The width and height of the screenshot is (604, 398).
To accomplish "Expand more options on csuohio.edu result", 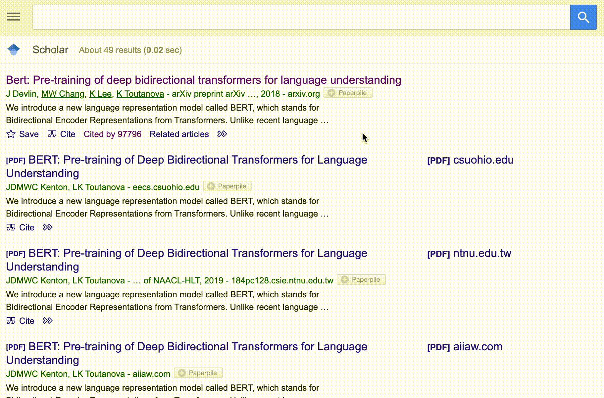I will 48,227.
